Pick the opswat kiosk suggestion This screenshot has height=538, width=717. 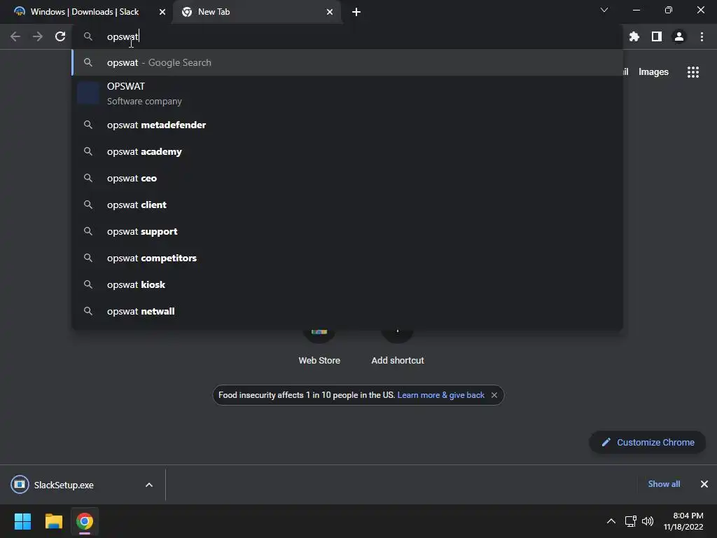click(x=347, y=284)
